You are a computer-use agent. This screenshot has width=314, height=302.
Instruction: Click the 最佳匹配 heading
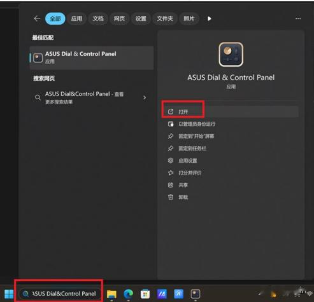coord(43,38)
